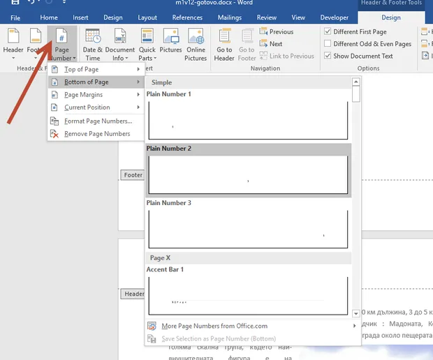Open Page Number dropdown button

click(62, 44)
